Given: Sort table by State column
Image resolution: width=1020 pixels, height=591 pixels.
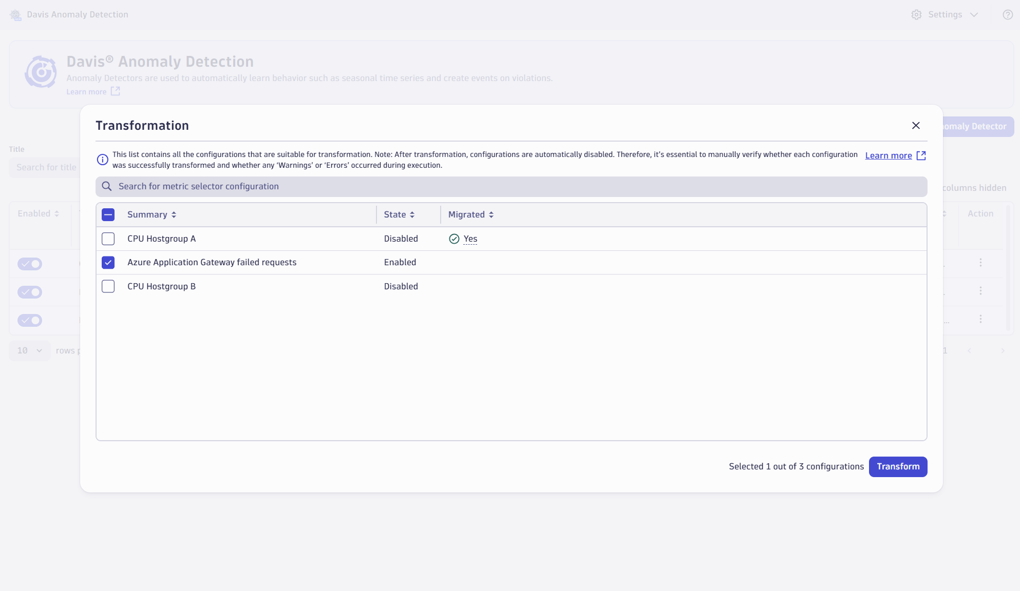Looking at the screenshot, I should tap(399, 215).
